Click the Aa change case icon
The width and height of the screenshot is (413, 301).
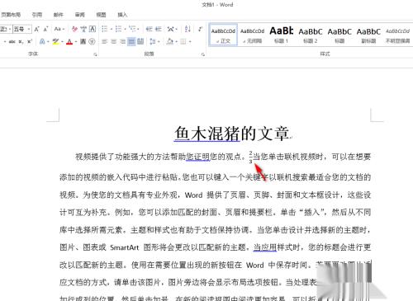(58, 29)
